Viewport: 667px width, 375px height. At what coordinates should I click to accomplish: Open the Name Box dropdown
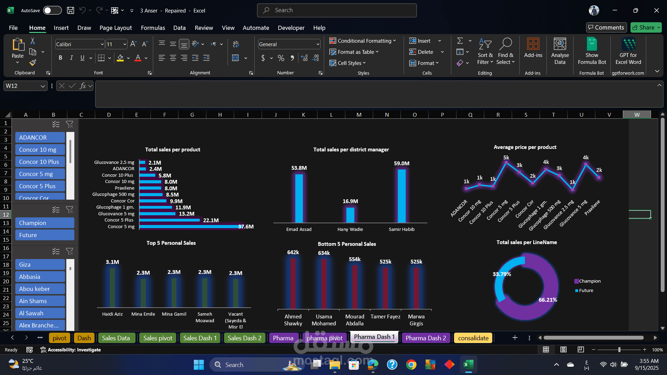(x=43, y=86)
